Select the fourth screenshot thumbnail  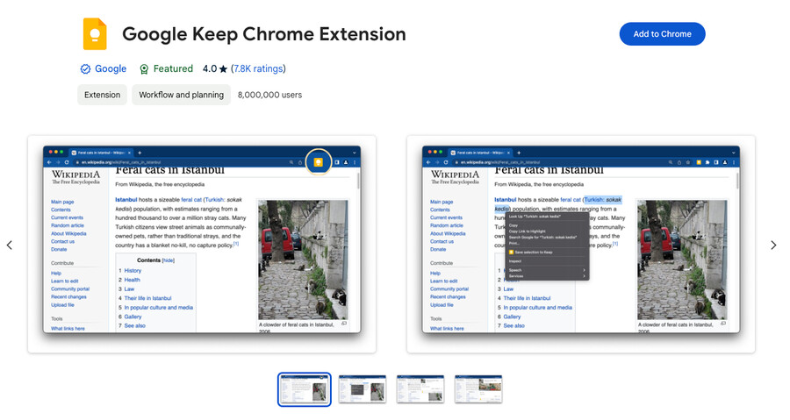[478, 389]
